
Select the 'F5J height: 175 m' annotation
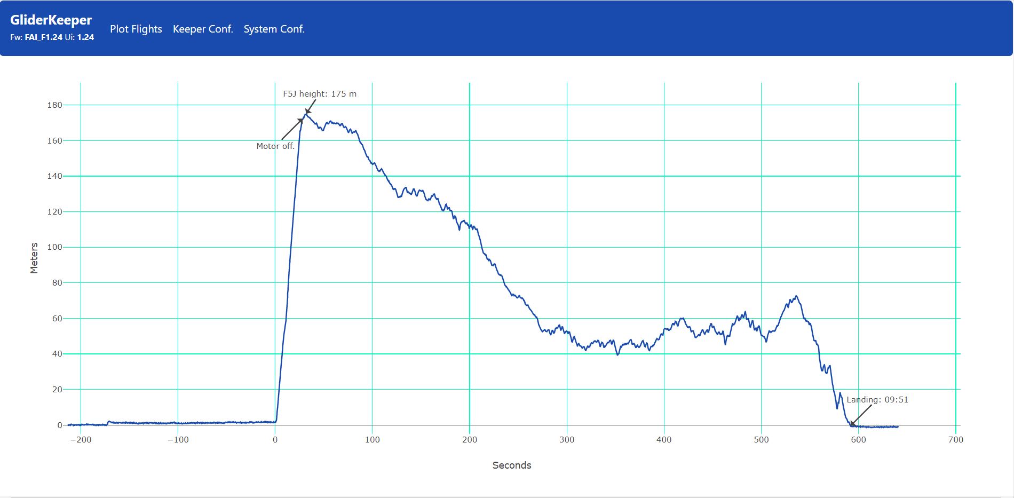[320, 94]
